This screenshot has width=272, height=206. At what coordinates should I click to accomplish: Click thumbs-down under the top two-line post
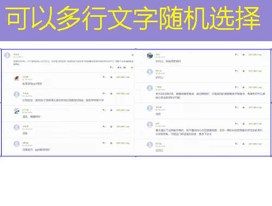click(112, 67)
